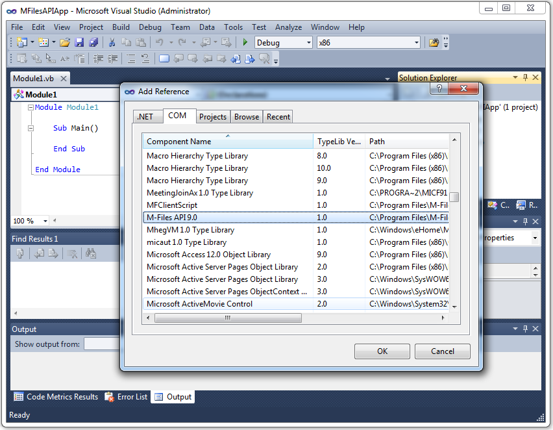Click the component list vertical scrollbar thumb
This screenshot has height=430, width=553.
(x=454, y=197)
